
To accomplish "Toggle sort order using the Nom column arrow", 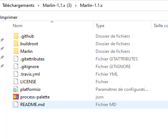I will click(52, 22).
